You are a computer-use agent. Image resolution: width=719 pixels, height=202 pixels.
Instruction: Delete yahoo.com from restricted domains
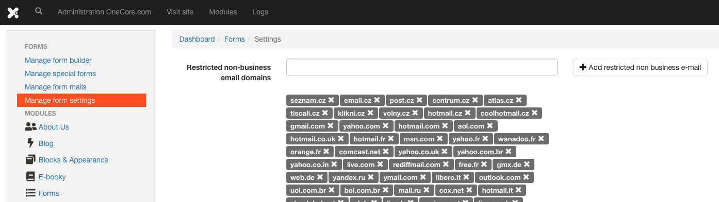pos(385,126)
